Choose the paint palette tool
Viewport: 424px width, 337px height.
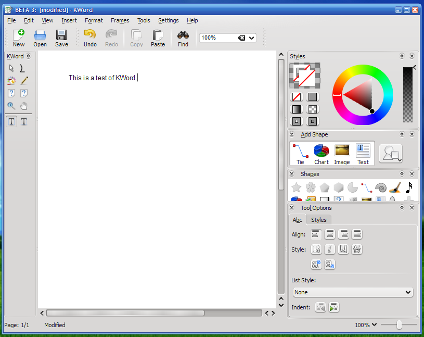point(11,80)
